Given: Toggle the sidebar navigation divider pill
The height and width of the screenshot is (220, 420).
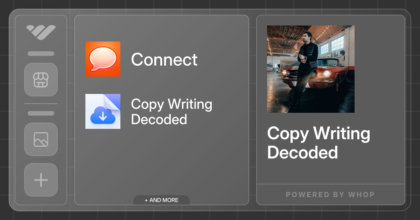Looking at the screenshot, I should 41,112.
